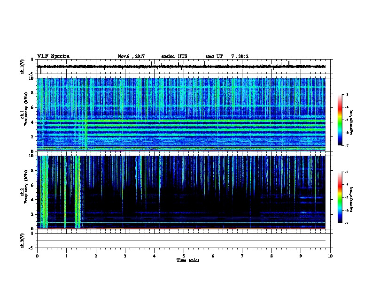Select the ch.2 color bar log(PSD) unit label
372x287 pixels.
(x=351, y=199)
